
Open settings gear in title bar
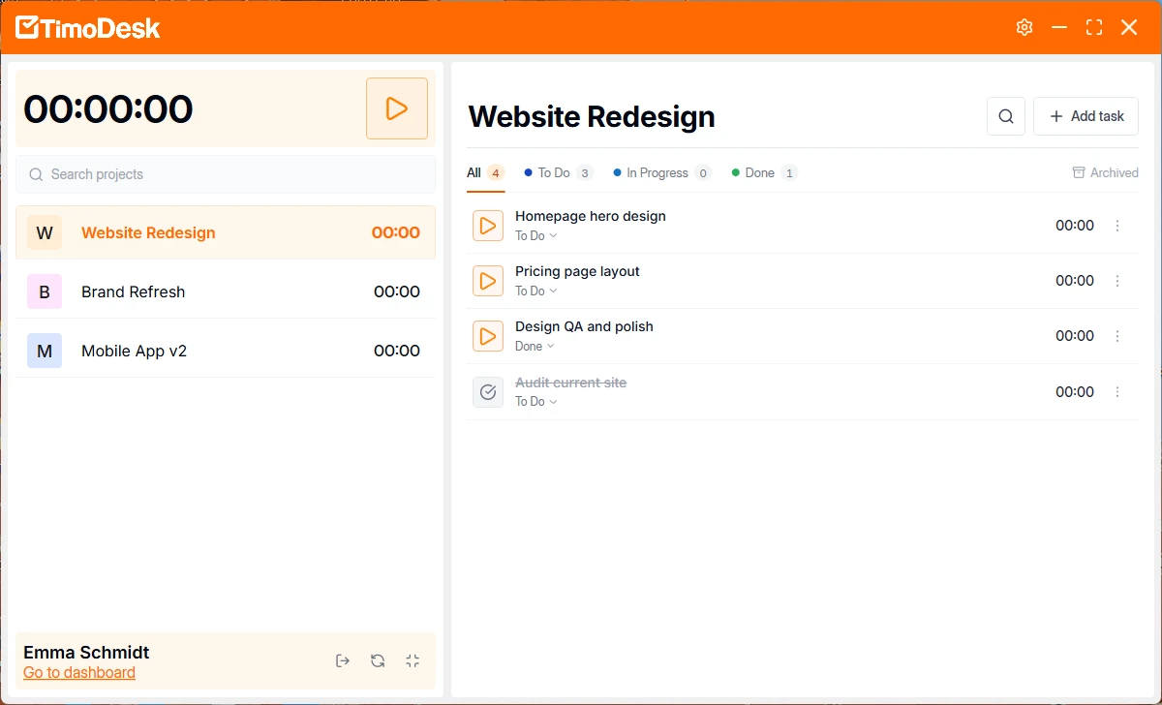[1024, 27]
